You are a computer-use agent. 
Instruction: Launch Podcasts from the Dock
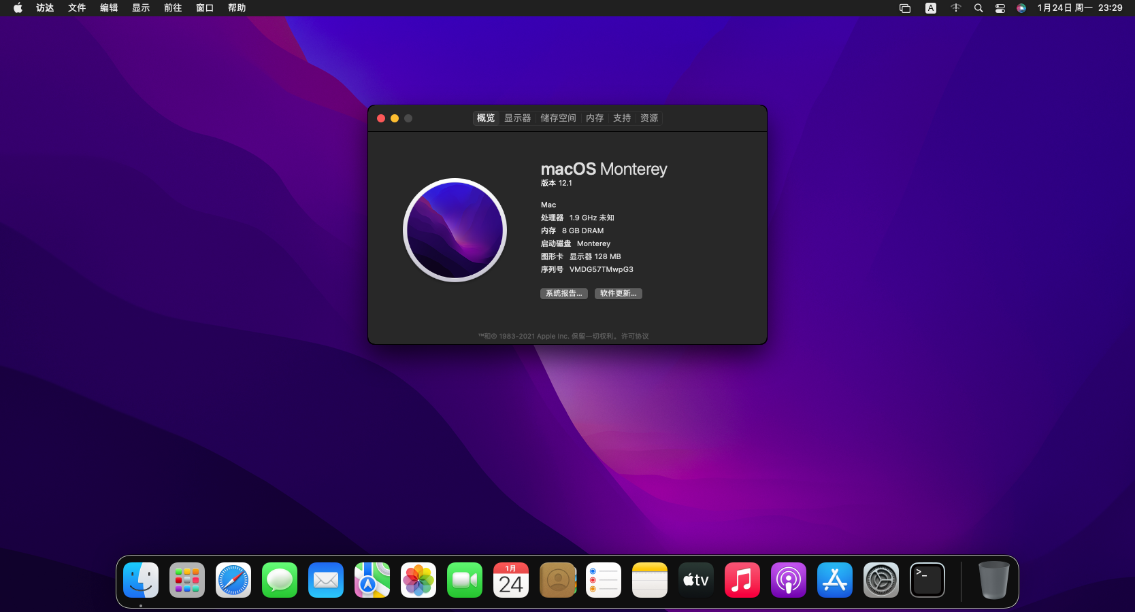coord(789,580)
